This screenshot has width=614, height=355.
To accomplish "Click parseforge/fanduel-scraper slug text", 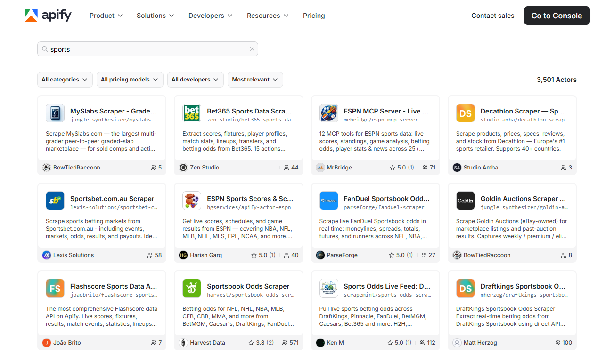I will (384, 207).
